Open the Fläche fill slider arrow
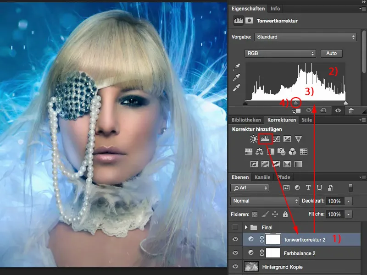 pos(348,214)
